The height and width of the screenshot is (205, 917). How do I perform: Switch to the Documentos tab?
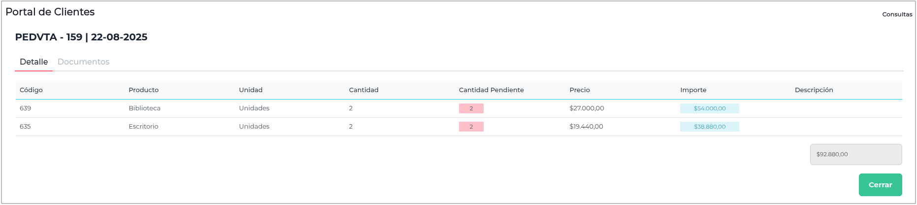[83, 62]
